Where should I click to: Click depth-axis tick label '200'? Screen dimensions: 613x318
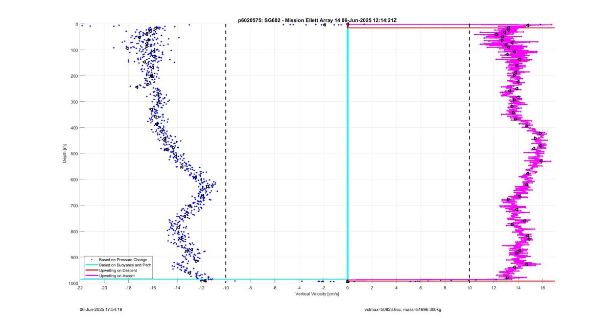74,76
